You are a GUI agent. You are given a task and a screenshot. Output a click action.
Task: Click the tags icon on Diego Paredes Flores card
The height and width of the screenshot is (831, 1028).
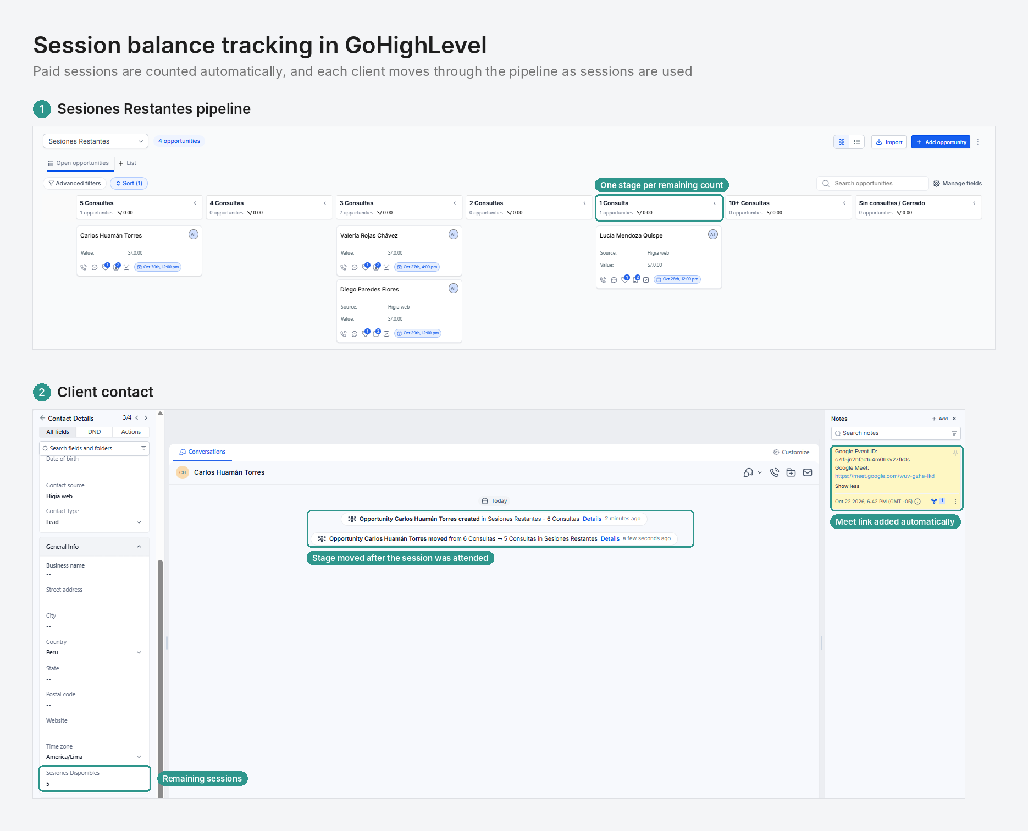click(366, 333)
